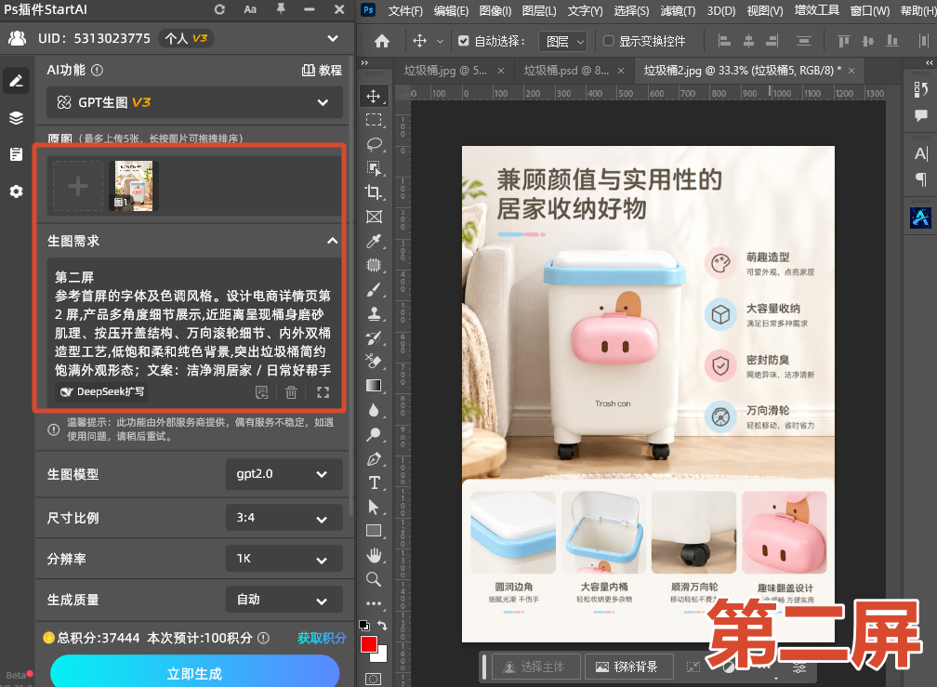Open the settings gear in StartAI sidebar
Image resolution: width=937 pixels, height=687 pixels.
16,192
